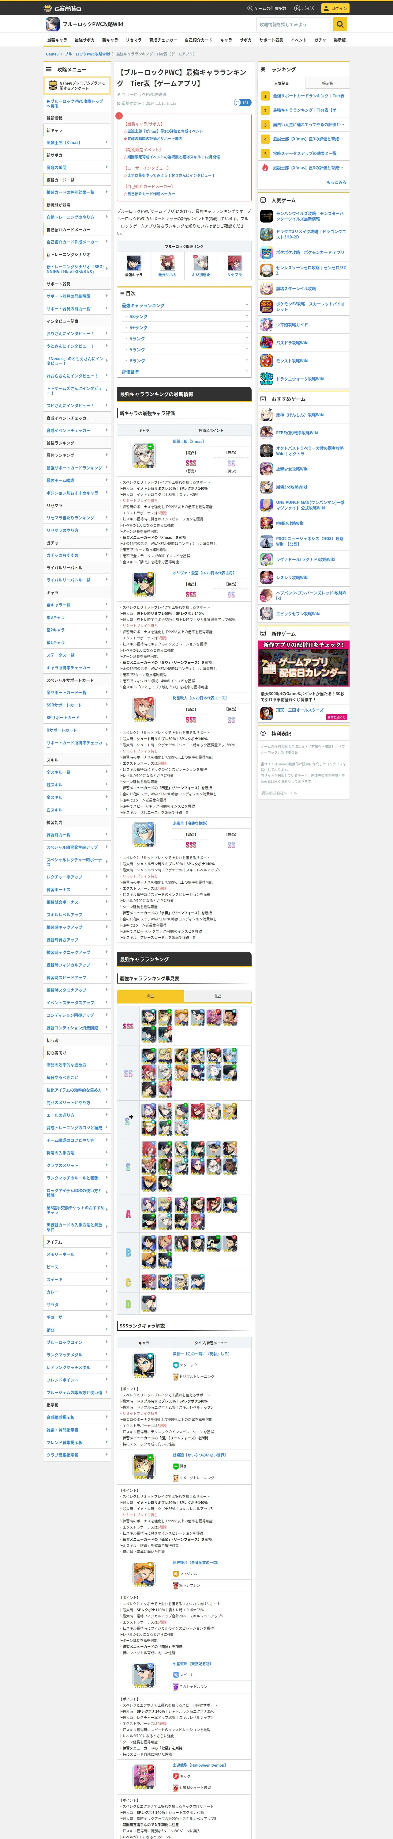Viewport: 393px width, 1839px height.
Task: Open ゲームの仕事多数 header link
Action: (x=267, y=9)
